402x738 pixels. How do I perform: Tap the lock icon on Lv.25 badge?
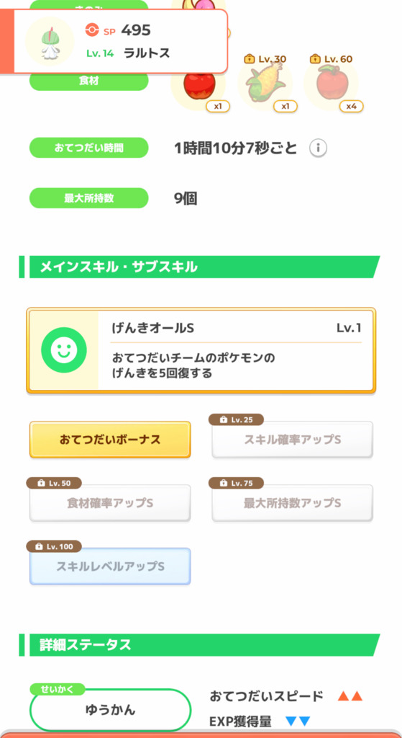(x=223, y=420)
